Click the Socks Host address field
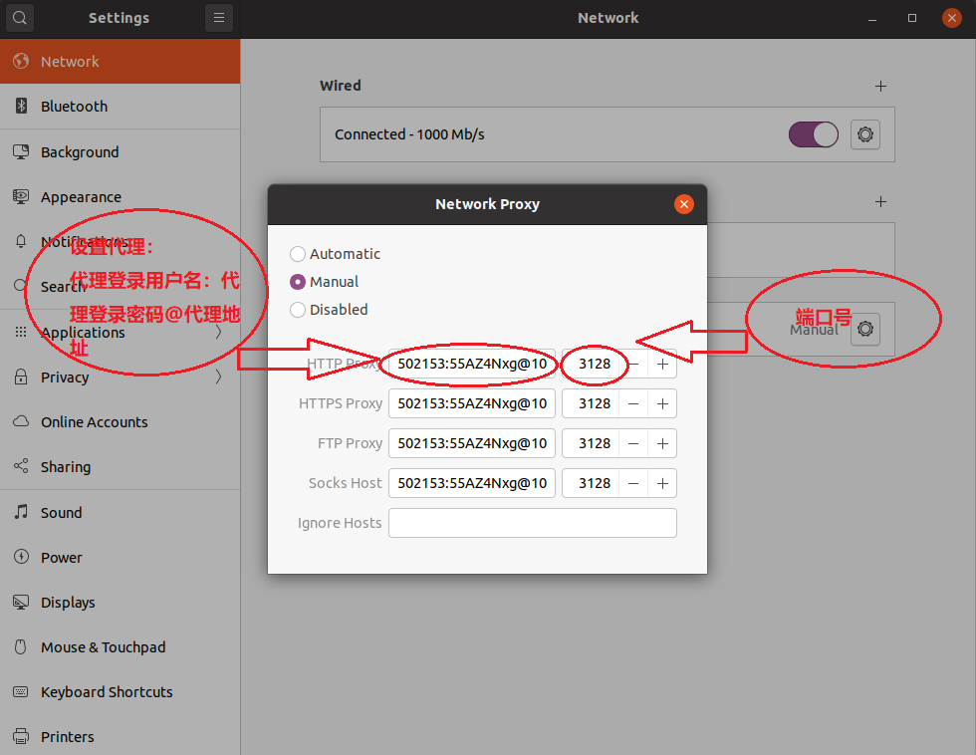This screenshot has width=976, height=755. pyautogui.click(x=472, y=484)
